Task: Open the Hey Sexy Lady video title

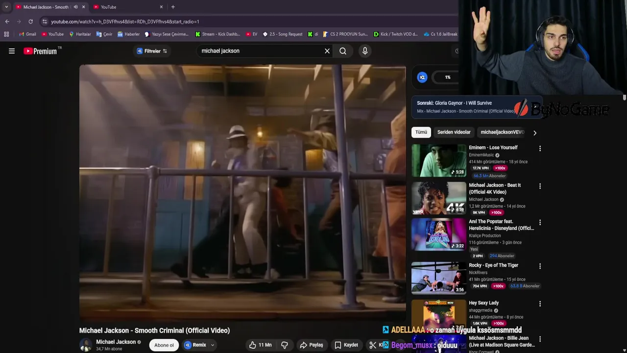Action: pos(483,303)
